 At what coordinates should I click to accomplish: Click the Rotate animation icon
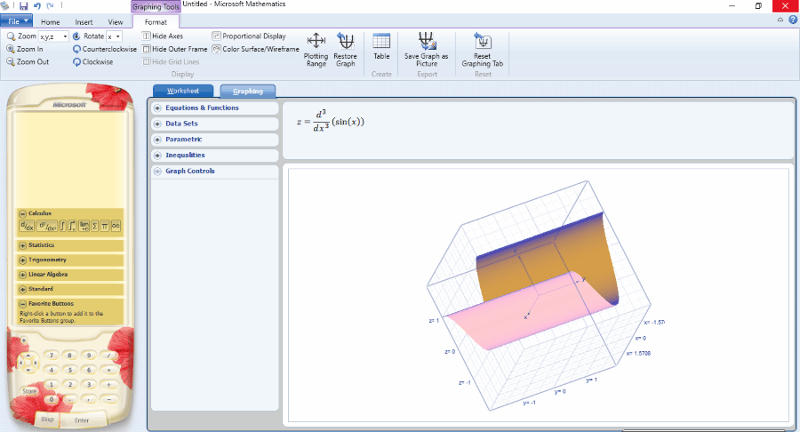pyautogui.click(x=76, y=36)
